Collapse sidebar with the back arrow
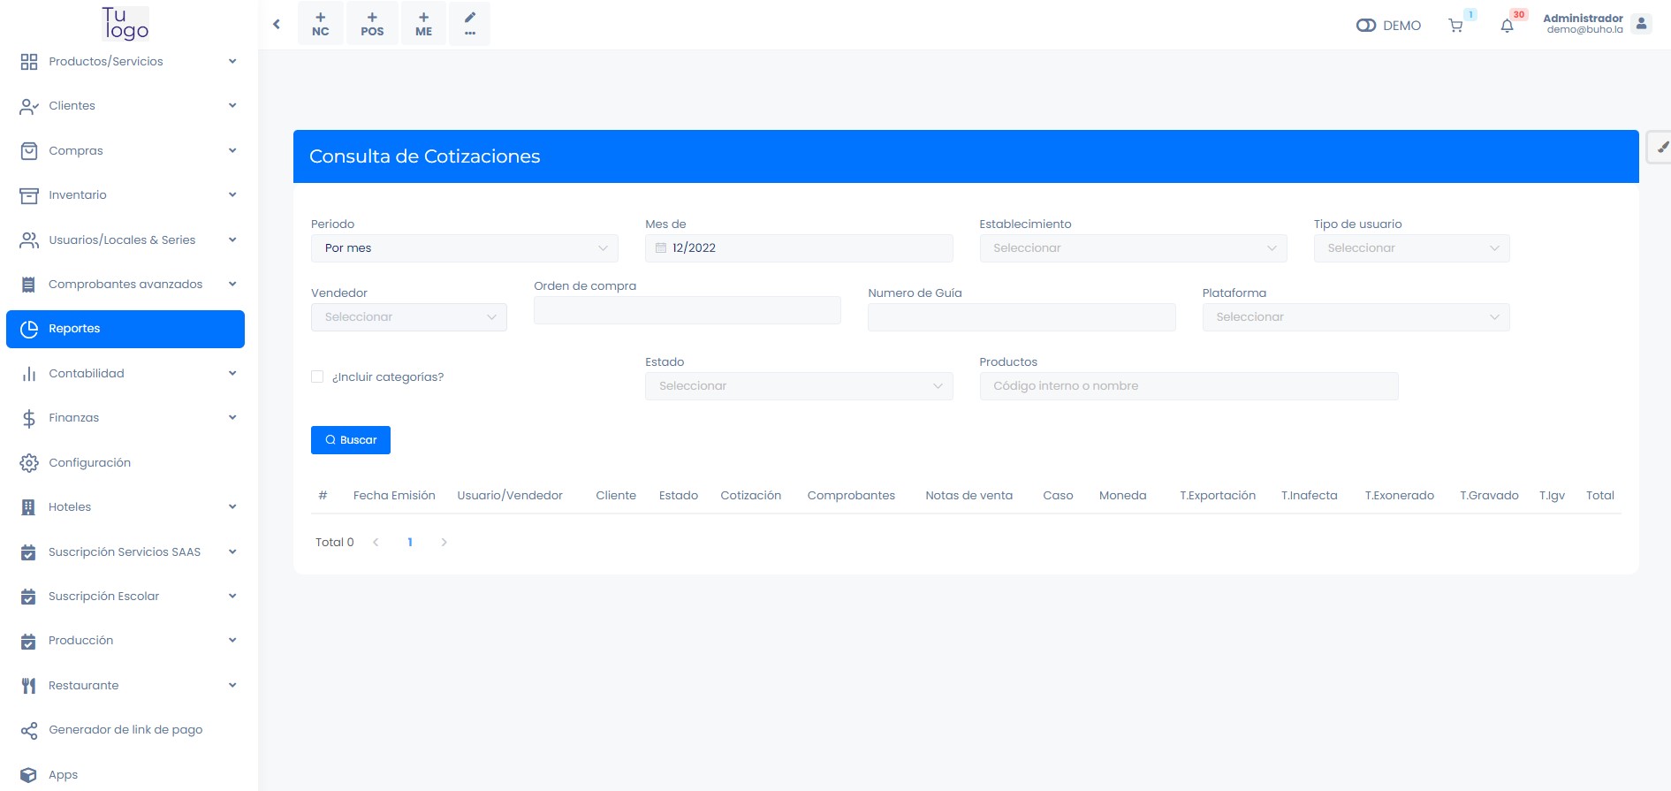This screenshot has width=1671, height=791. pos(277,24)
